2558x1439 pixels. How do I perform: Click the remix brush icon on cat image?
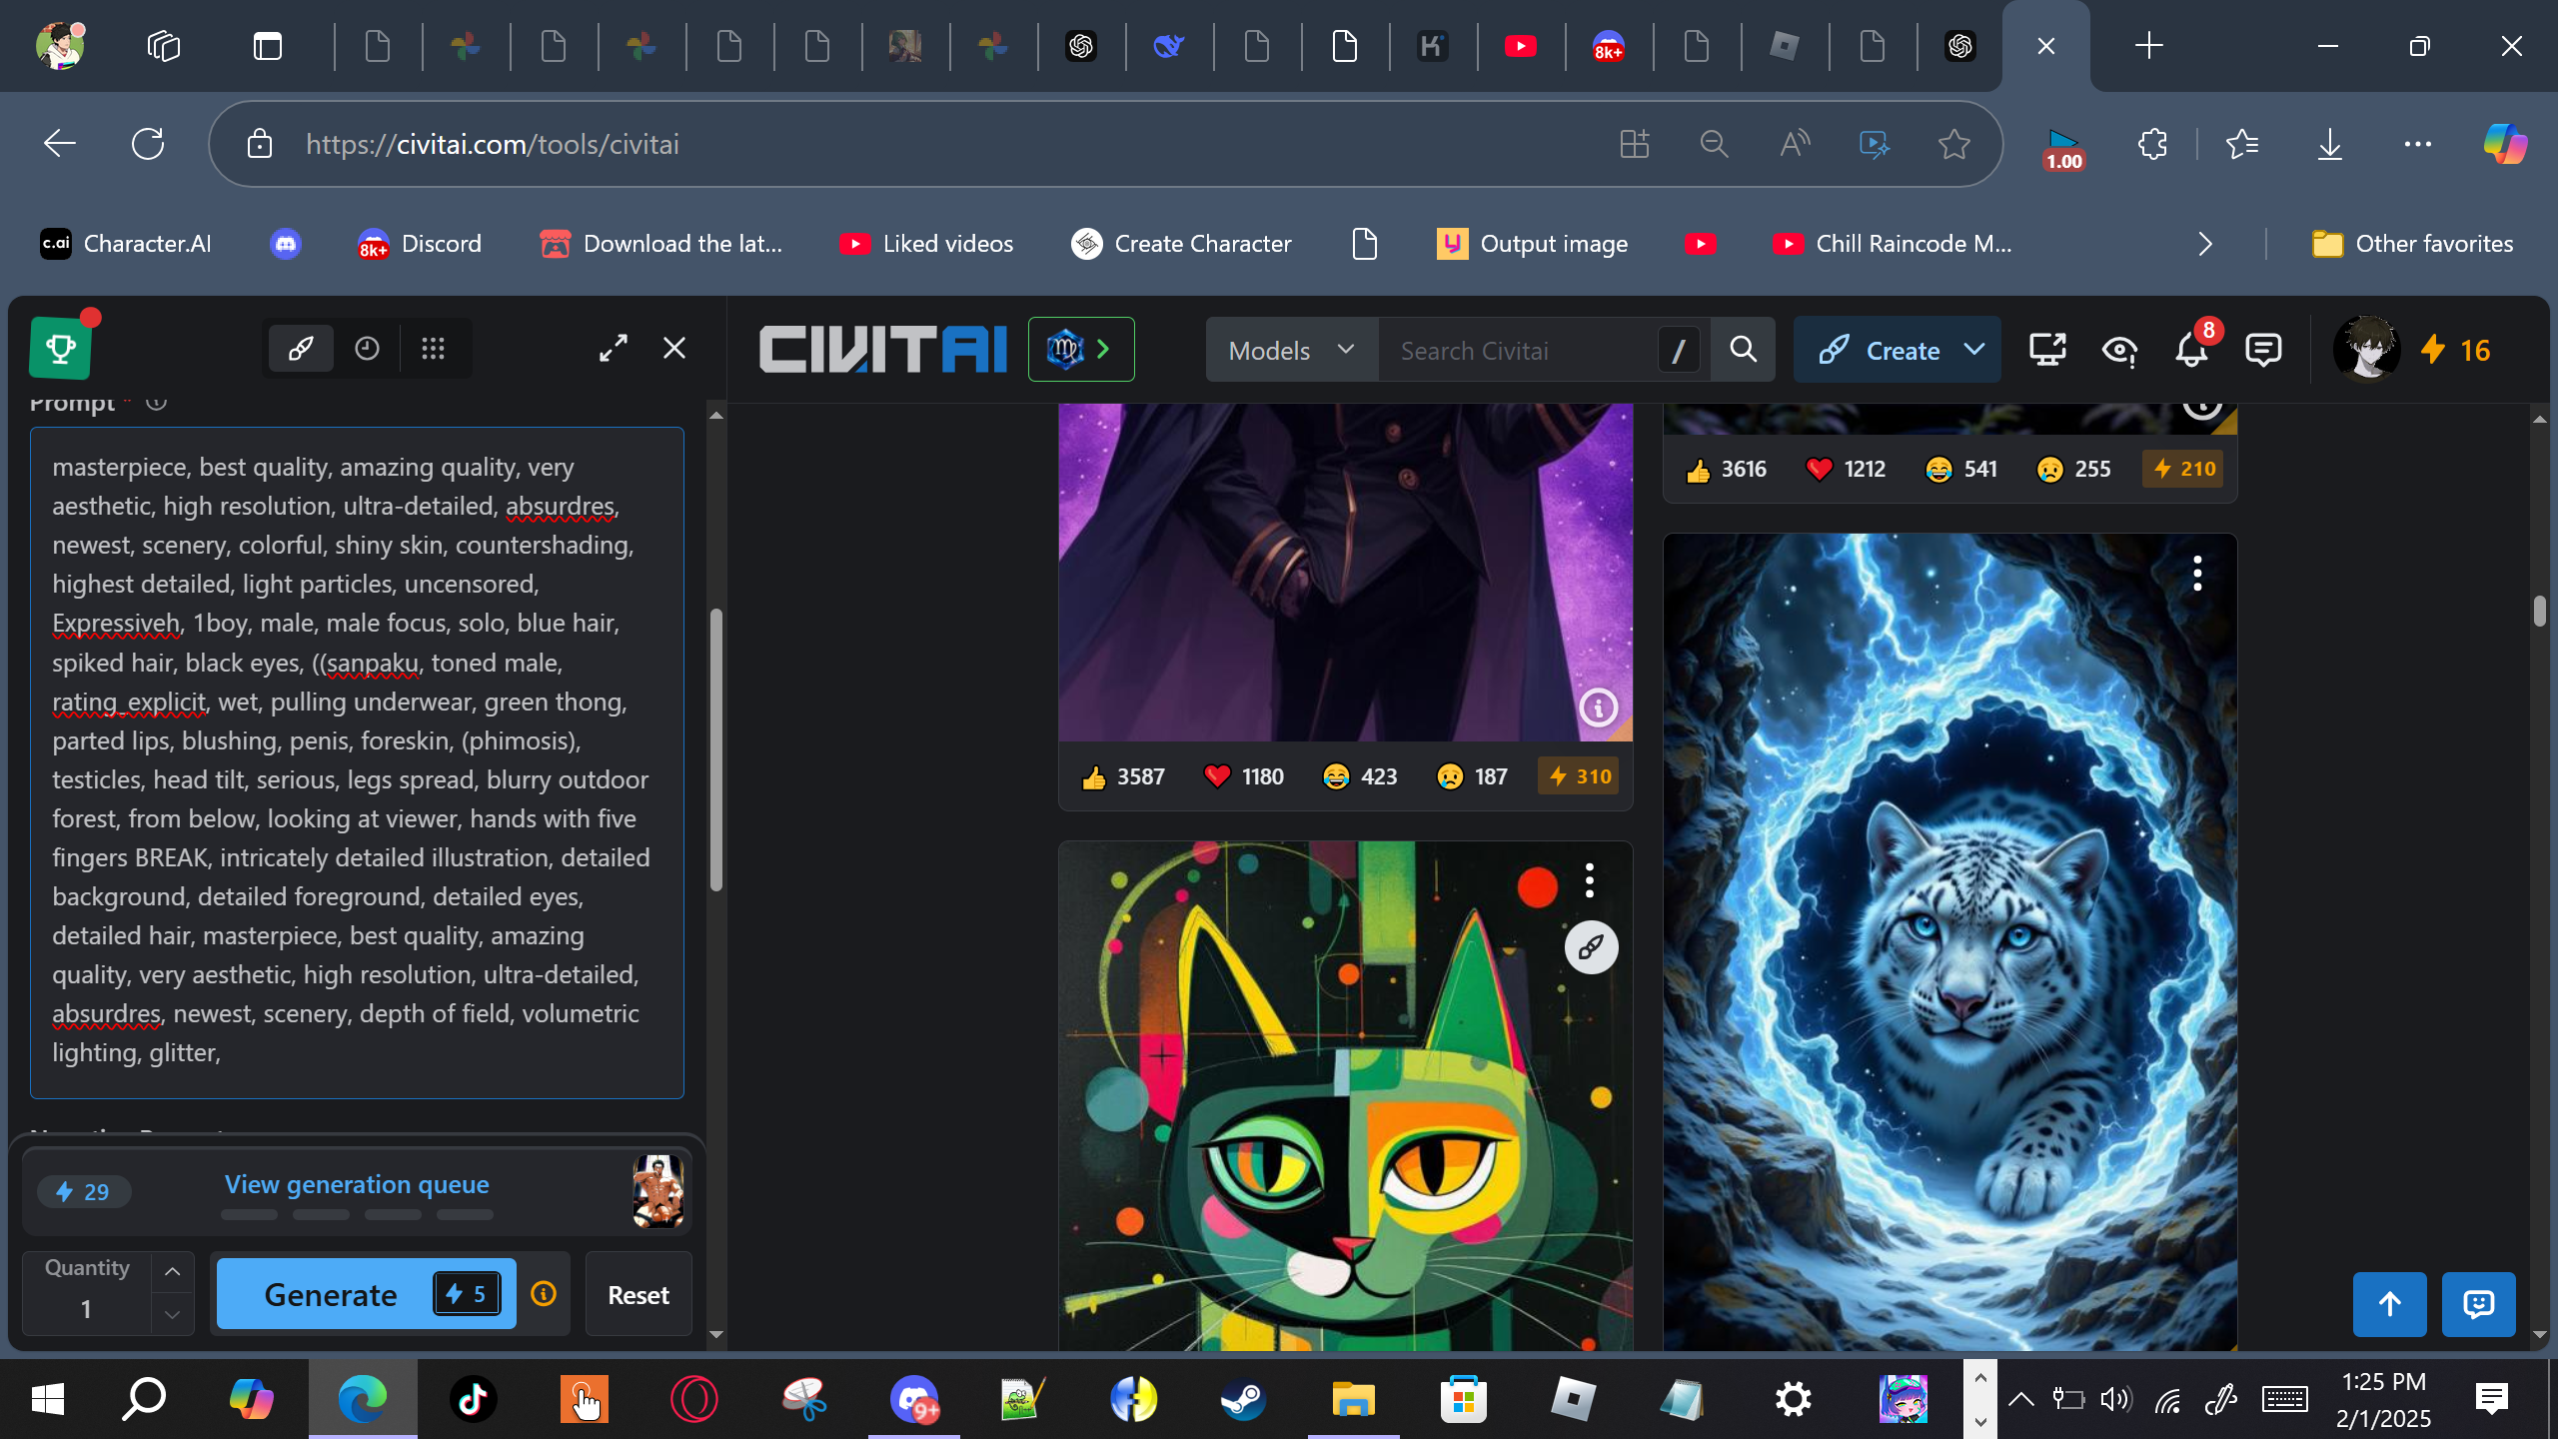(1591, 947)
